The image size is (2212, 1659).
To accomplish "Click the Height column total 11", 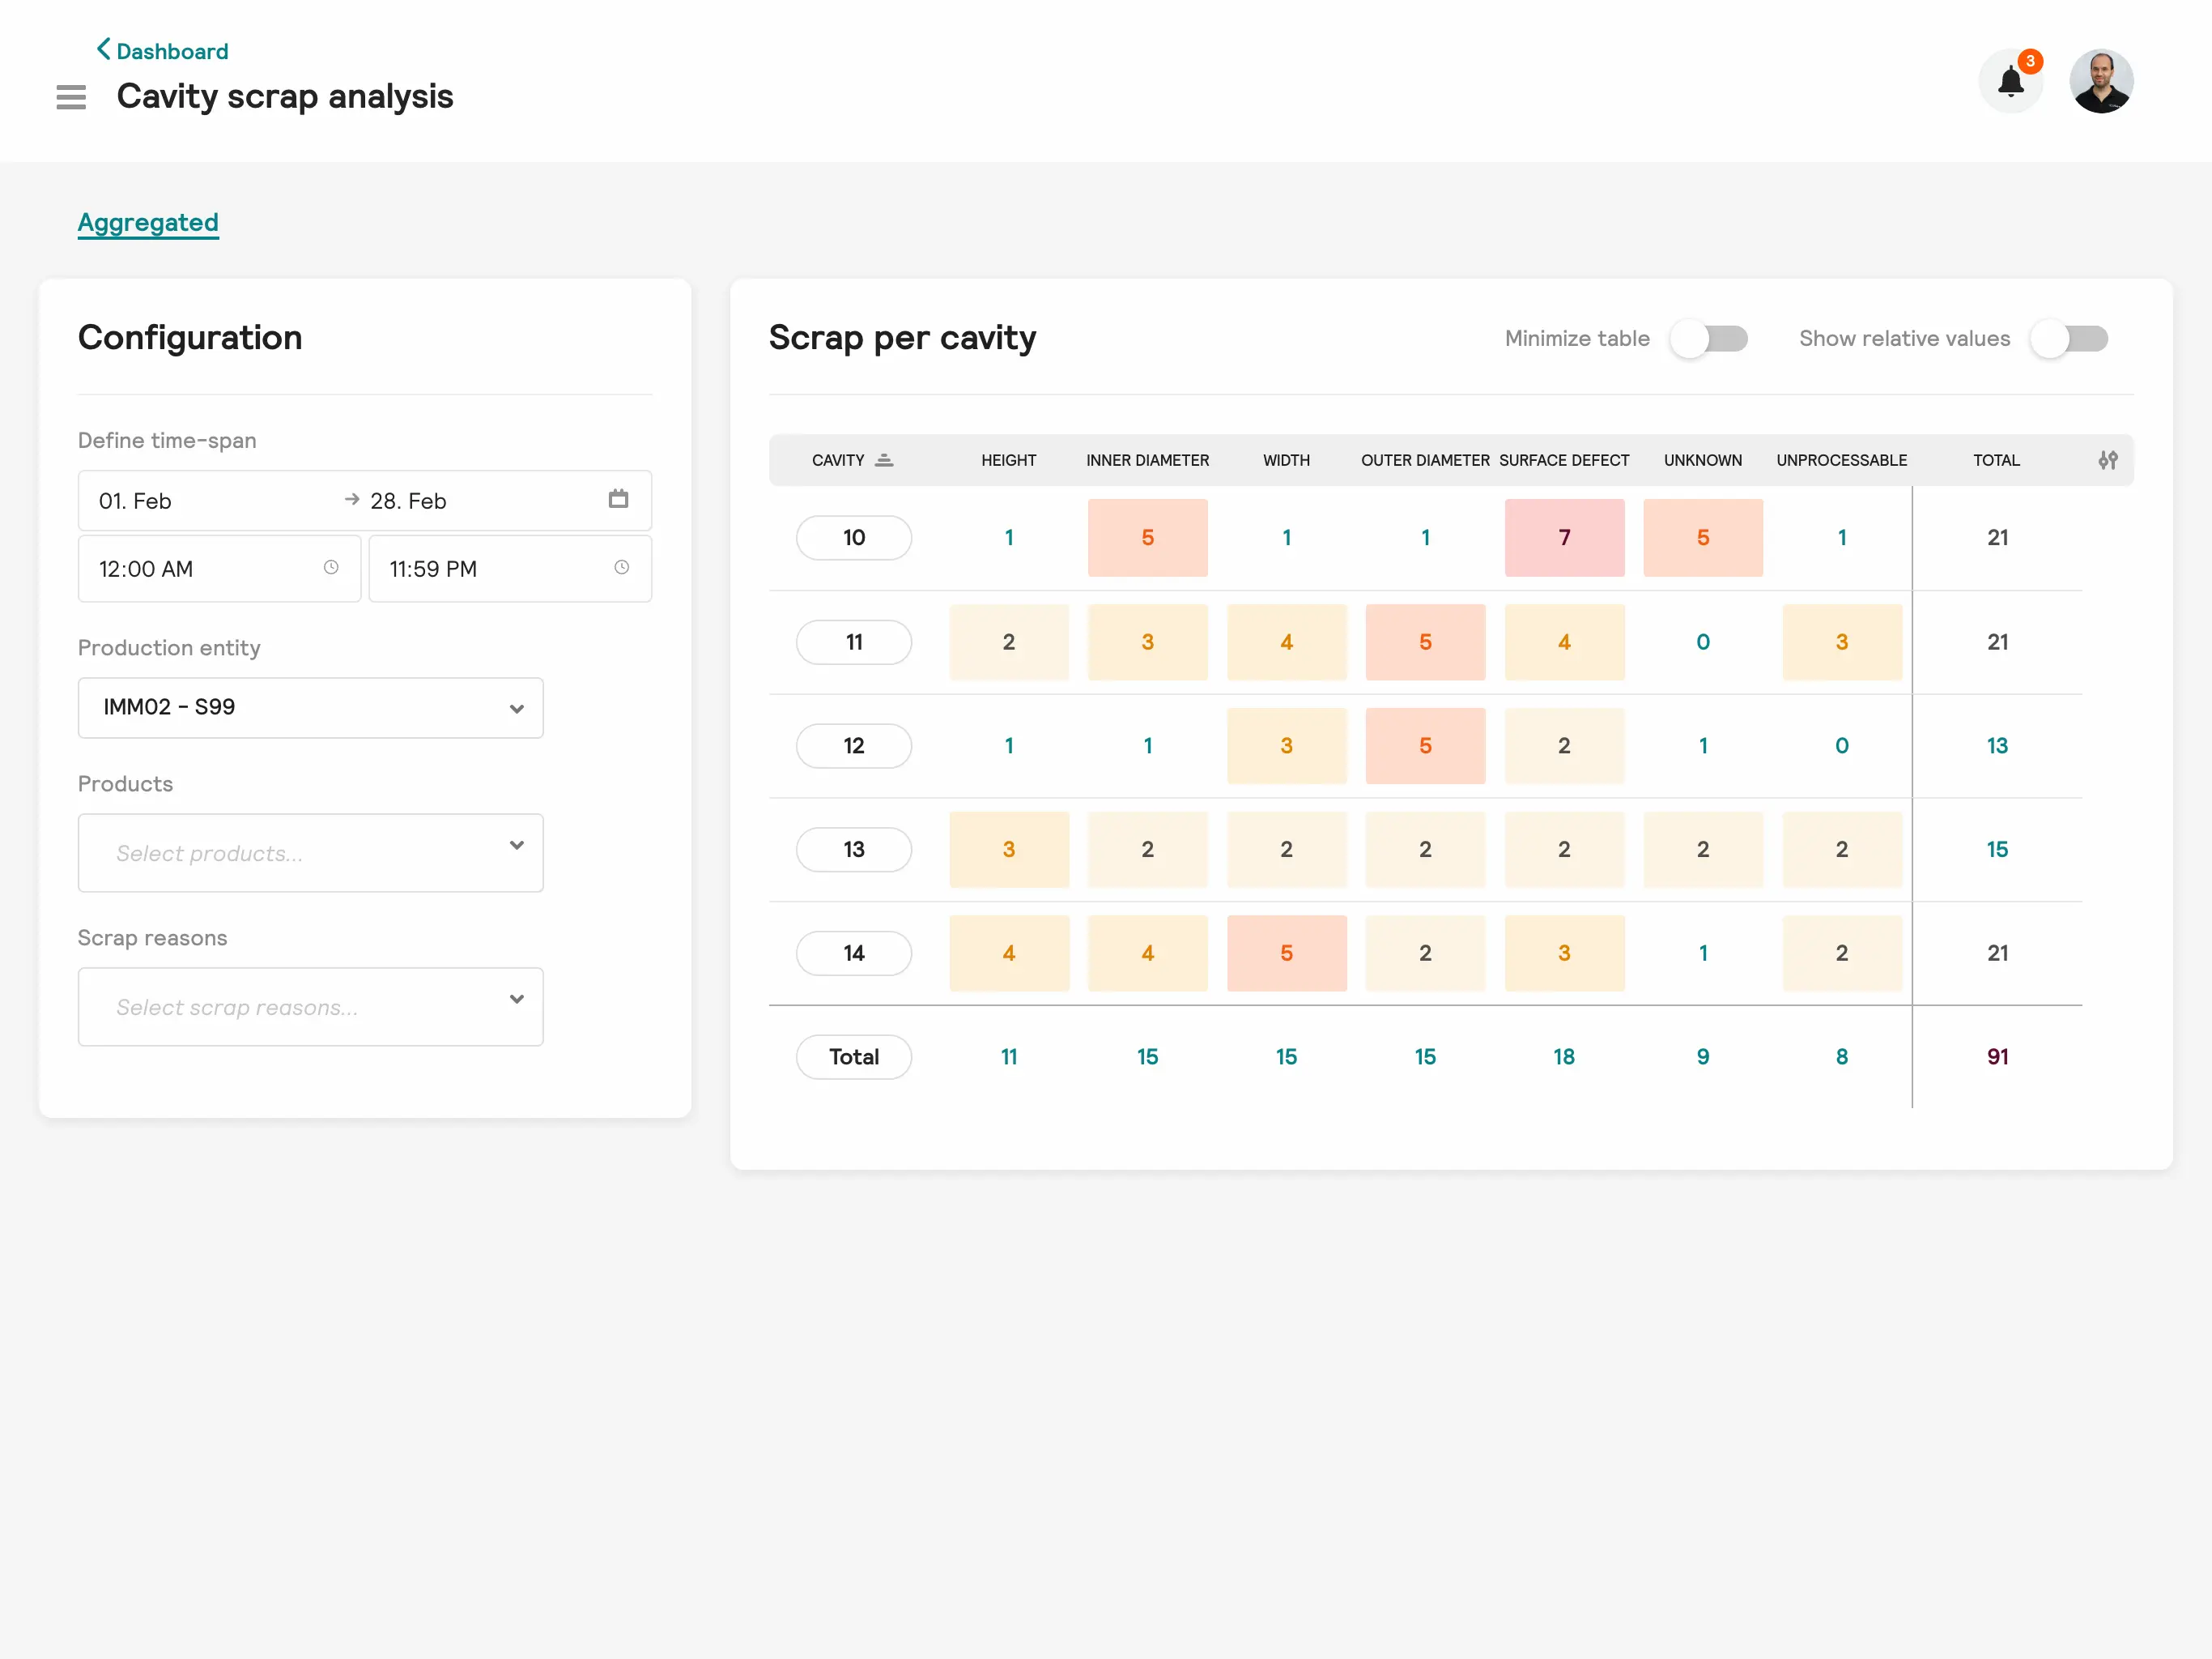I will (1009, 1056).
